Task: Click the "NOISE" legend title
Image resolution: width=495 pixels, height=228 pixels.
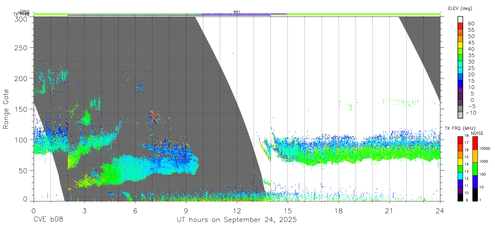Action: (x=477, y=133)
